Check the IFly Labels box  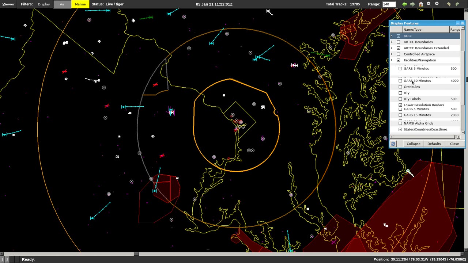click(400, 99)
